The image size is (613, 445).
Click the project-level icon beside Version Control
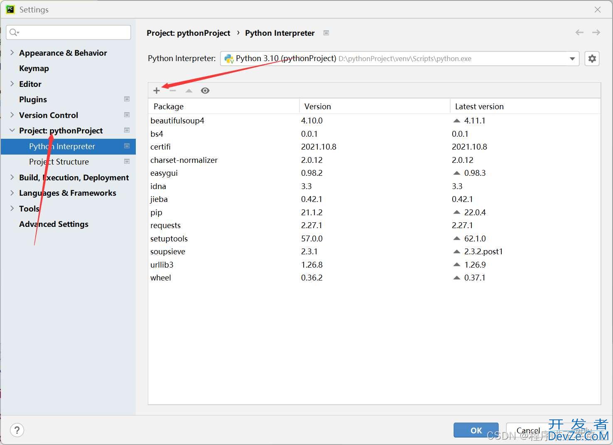pyautogui.click(x=127, y=115)
